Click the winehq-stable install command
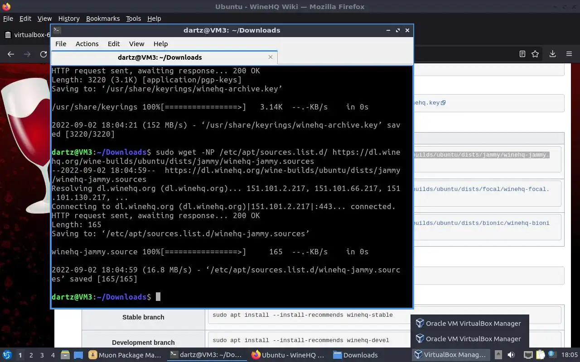Image resolution: width=580 pixels, height=362 pixels. (303, 315)
